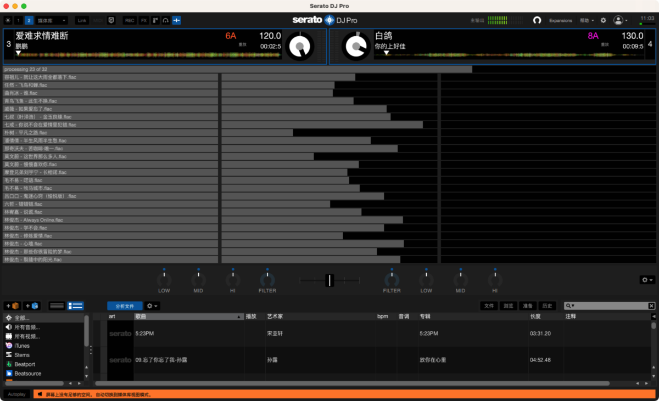Switch library to highlighted album art list view
The width and height of the screenshot is (659, 401).
75,306
